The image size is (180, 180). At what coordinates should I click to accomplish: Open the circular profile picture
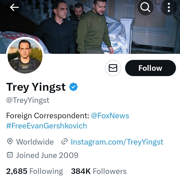[25, 56]
